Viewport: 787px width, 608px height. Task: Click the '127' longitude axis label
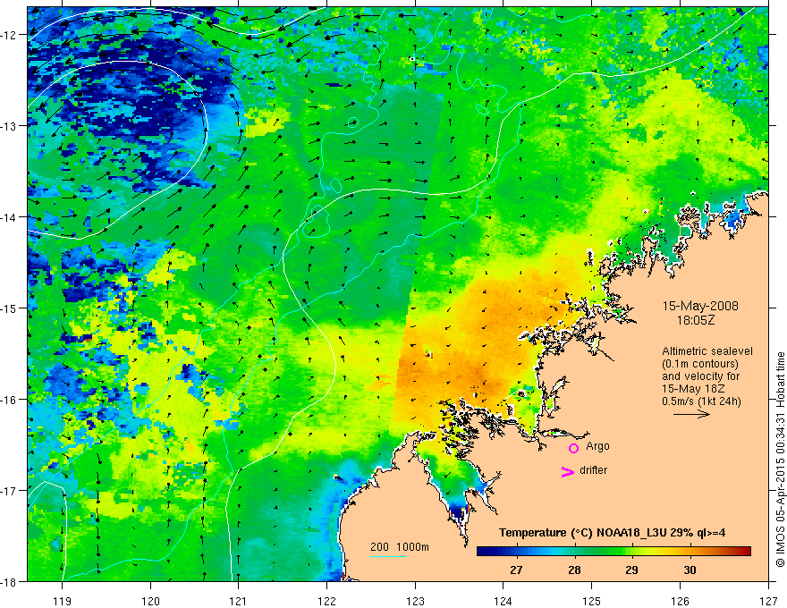coord(768,602)
